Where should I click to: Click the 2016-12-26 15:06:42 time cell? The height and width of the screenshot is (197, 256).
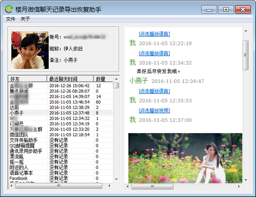(70, 85)
